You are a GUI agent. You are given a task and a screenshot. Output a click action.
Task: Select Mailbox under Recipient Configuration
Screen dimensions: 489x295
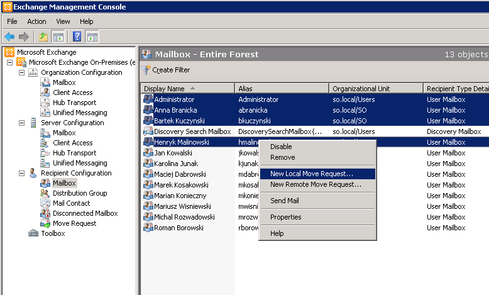[64, 183]
